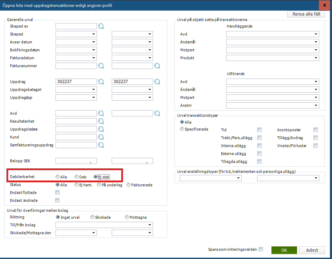Expand first Uppdragskategori dropdown
Screen dimensions: 332x259
click(x=93, y=90)
